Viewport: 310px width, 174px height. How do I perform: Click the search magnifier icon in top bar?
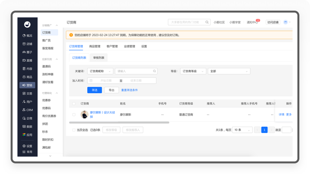(207, 22)
